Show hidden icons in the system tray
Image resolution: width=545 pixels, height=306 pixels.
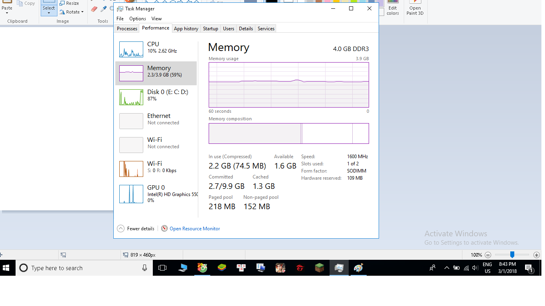pyautogui.click(x=447, y=268)
